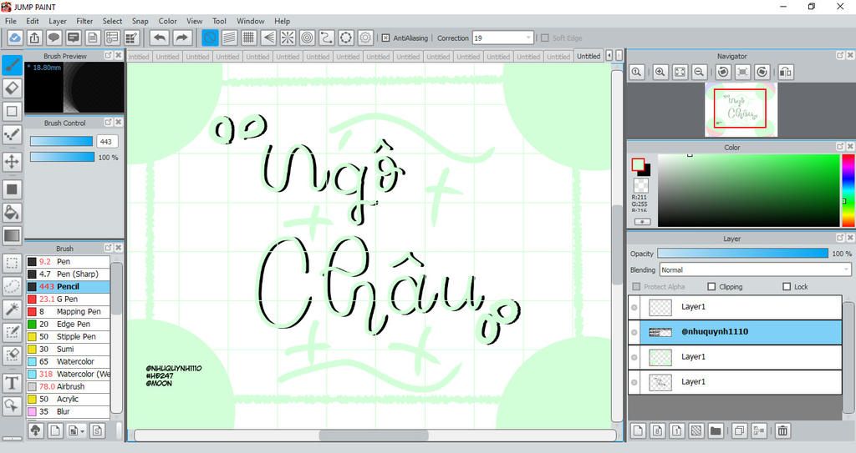Click the rainbow hue bar
This screenshot has width=856, height=453.
click(848, 190)
